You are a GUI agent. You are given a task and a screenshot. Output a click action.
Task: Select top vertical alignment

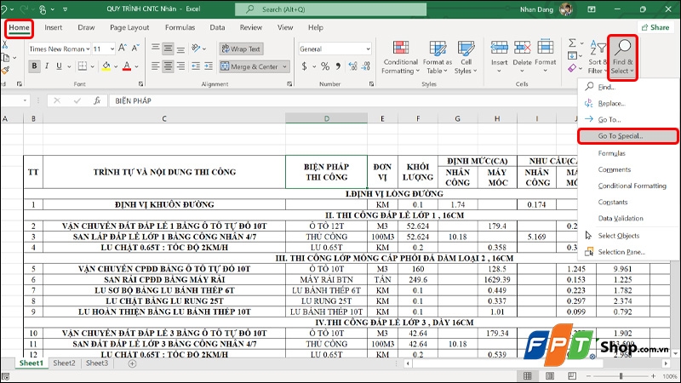(x=155, y=49)
